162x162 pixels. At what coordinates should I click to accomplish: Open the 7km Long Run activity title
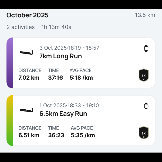click(x=60, y=56)
